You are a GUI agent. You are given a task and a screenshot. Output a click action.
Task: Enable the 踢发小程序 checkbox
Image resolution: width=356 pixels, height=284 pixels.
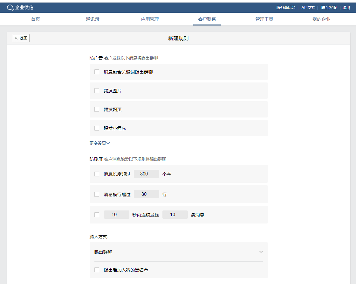[x=97, y=128]
